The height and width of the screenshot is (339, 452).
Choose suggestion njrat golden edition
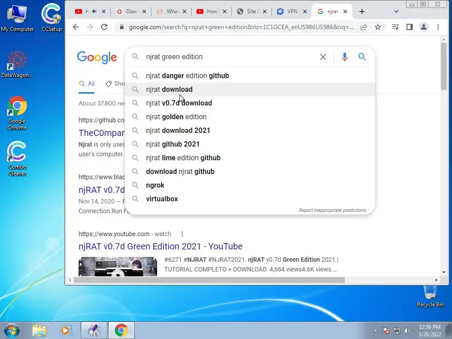coord(250,117)
